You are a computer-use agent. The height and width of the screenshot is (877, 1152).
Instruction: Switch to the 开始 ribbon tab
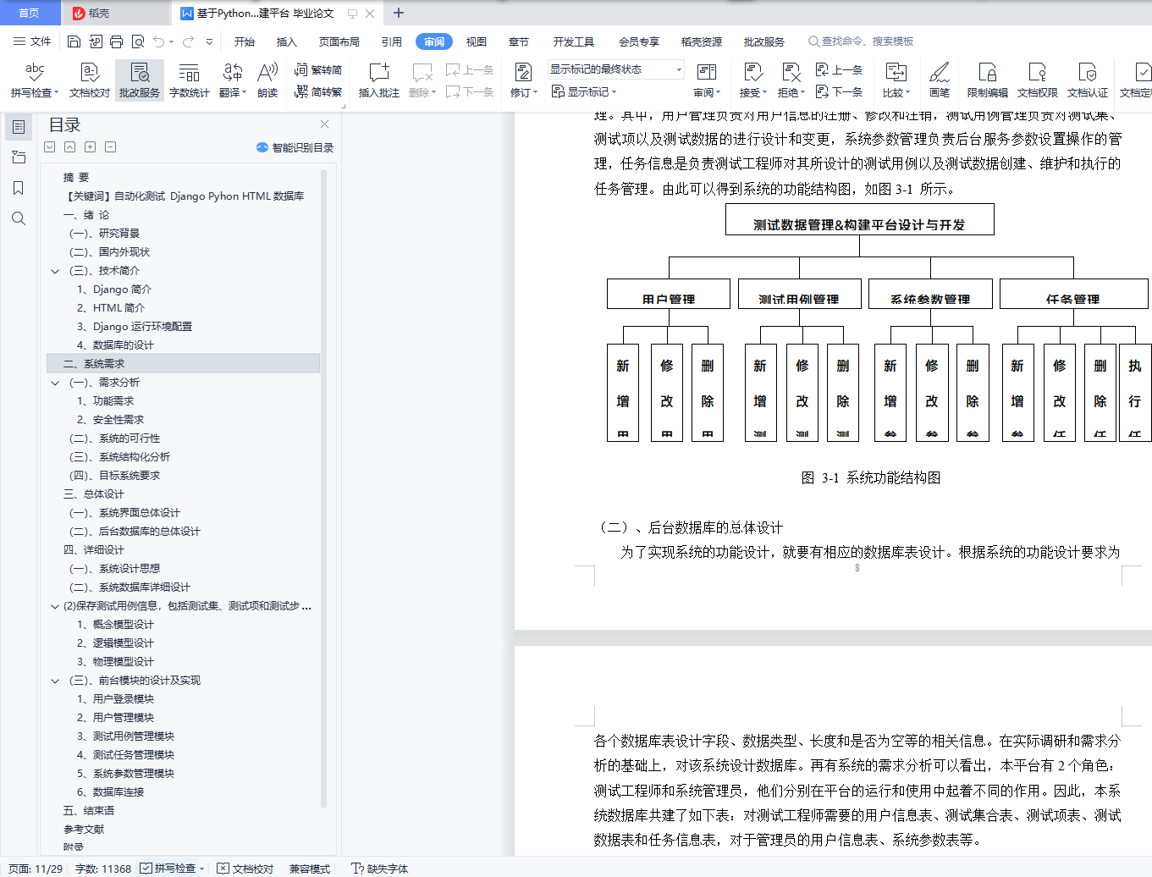[245, 41]
